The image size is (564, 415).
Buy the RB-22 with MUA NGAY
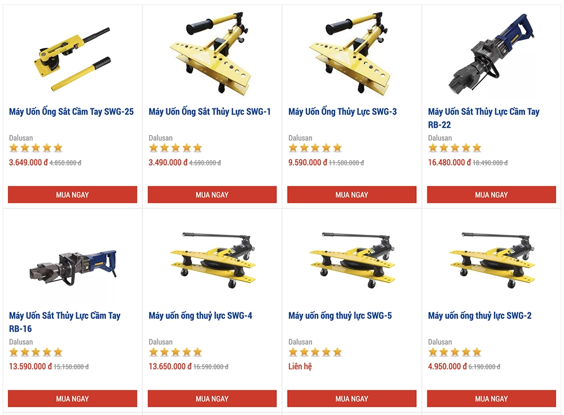tap(491, 195)
